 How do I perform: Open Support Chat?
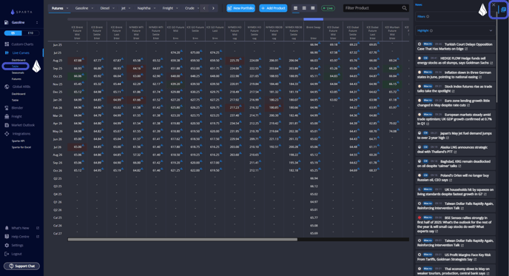pos(21,266)
